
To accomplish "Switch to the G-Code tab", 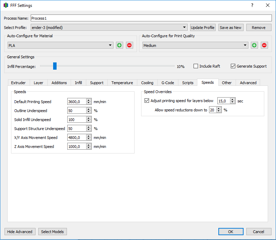I will pos(168,83).
